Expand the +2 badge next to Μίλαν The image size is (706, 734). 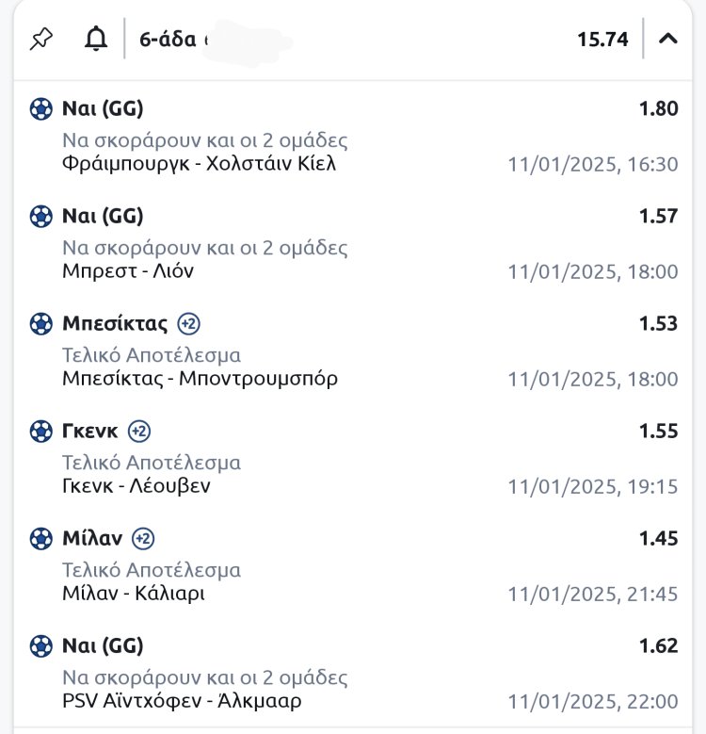coord(143,539)
